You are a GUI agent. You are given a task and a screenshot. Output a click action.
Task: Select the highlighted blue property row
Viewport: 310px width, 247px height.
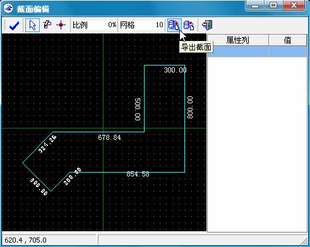(x=257, y=51)
